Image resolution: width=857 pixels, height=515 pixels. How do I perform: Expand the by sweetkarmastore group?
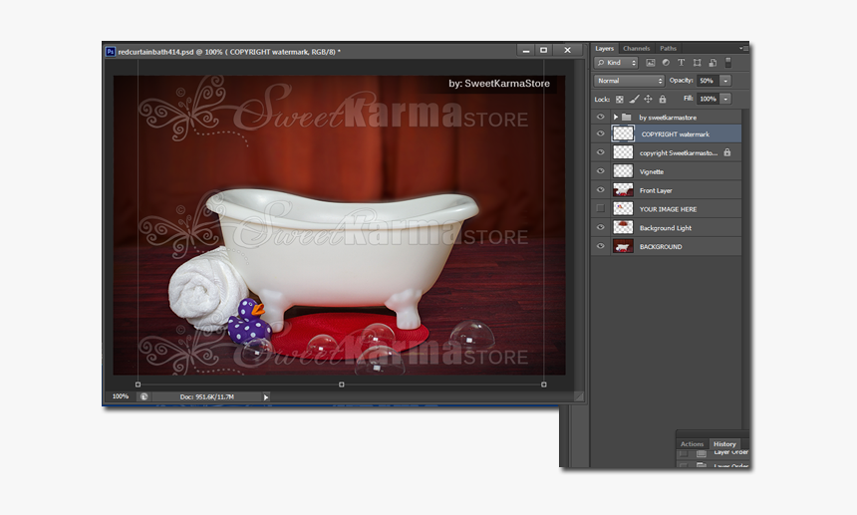pos(616,117)
